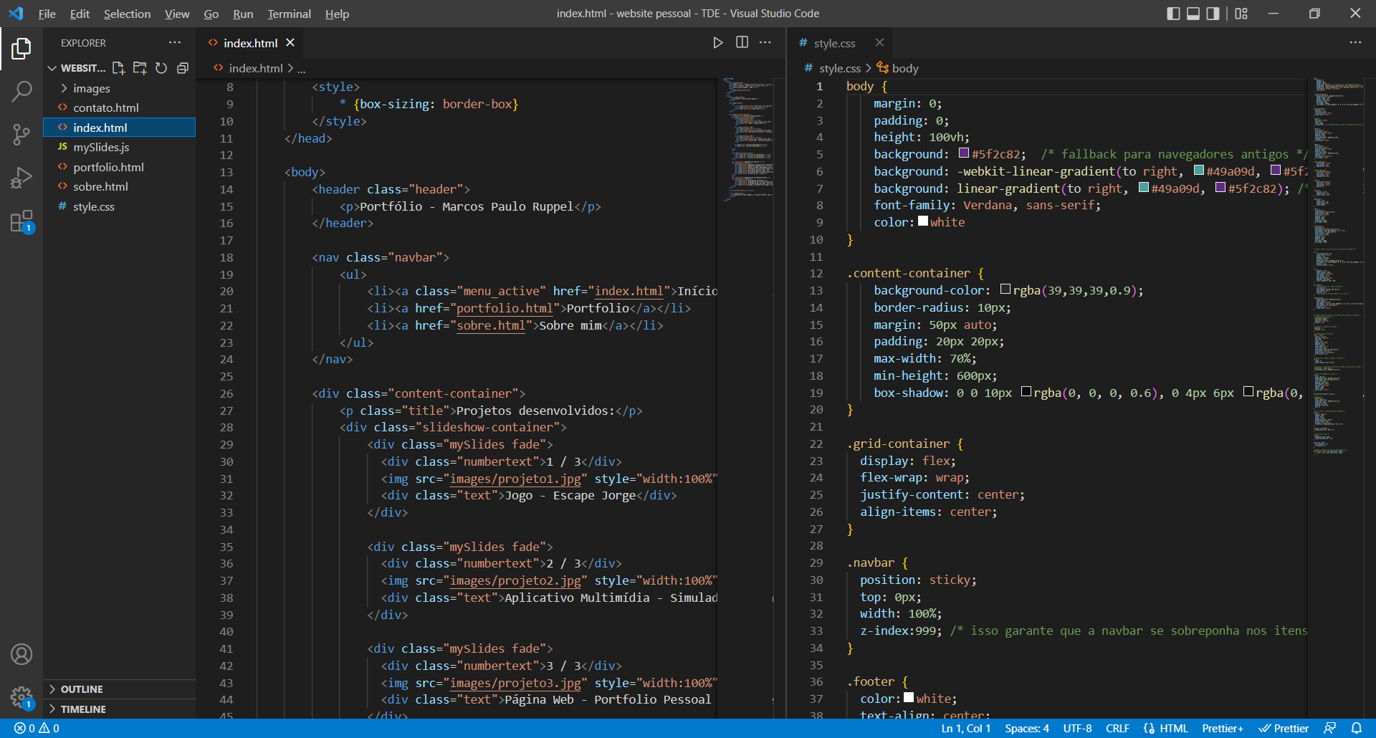Collapse all folders in Explorer
Screen dimensions: 1376x738
tap(183, 68)
